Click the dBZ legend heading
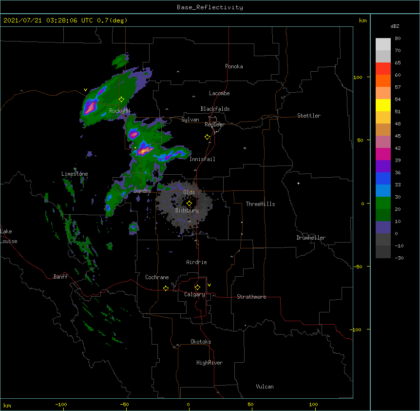The height and width of the screenshot is (411, 420). 395,26
